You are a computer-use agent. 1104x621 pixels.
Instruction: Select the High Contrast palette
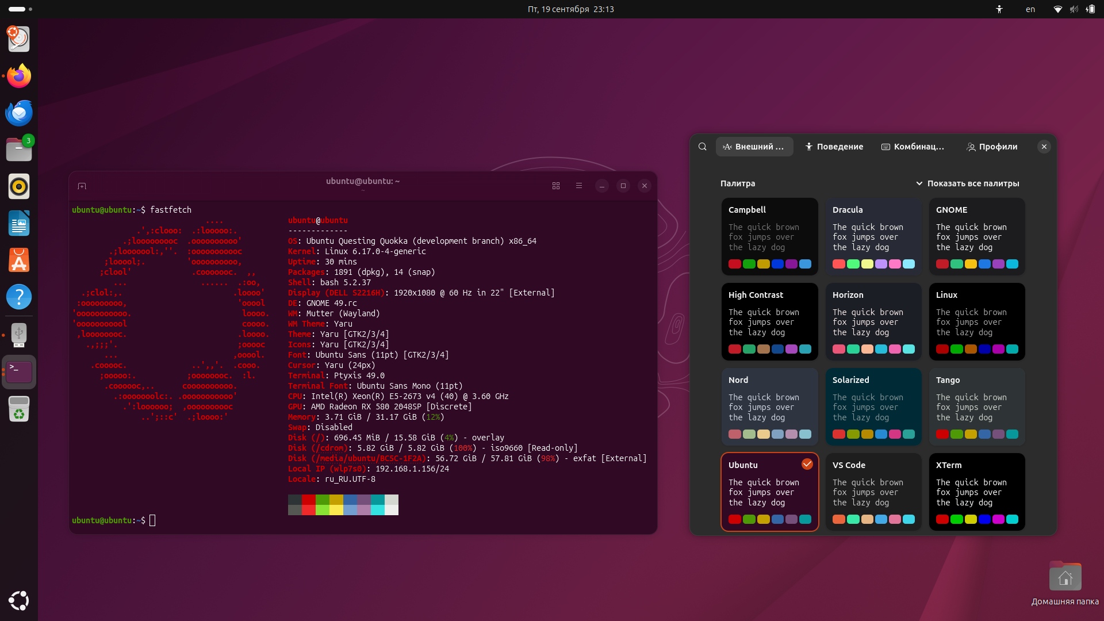769,321
